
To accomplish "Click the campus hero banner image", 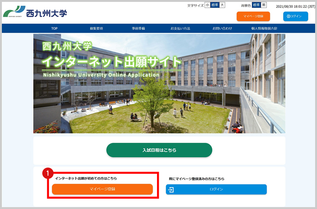I will point(159,84).
